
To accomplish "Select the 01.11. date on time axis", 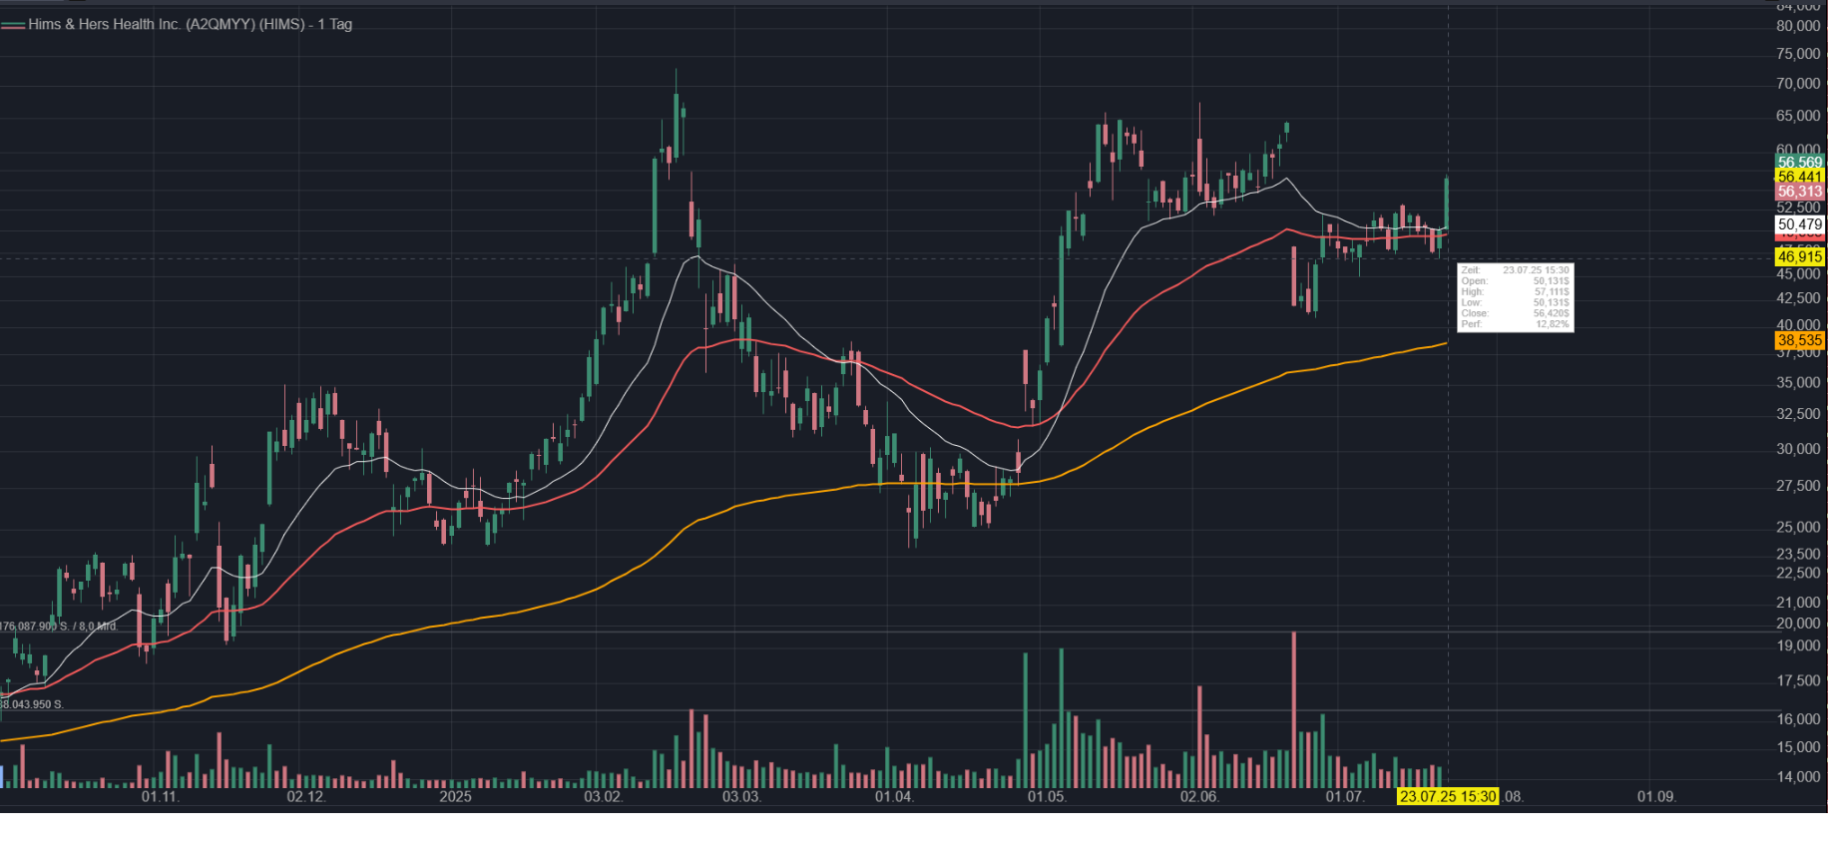I will 160,796.
